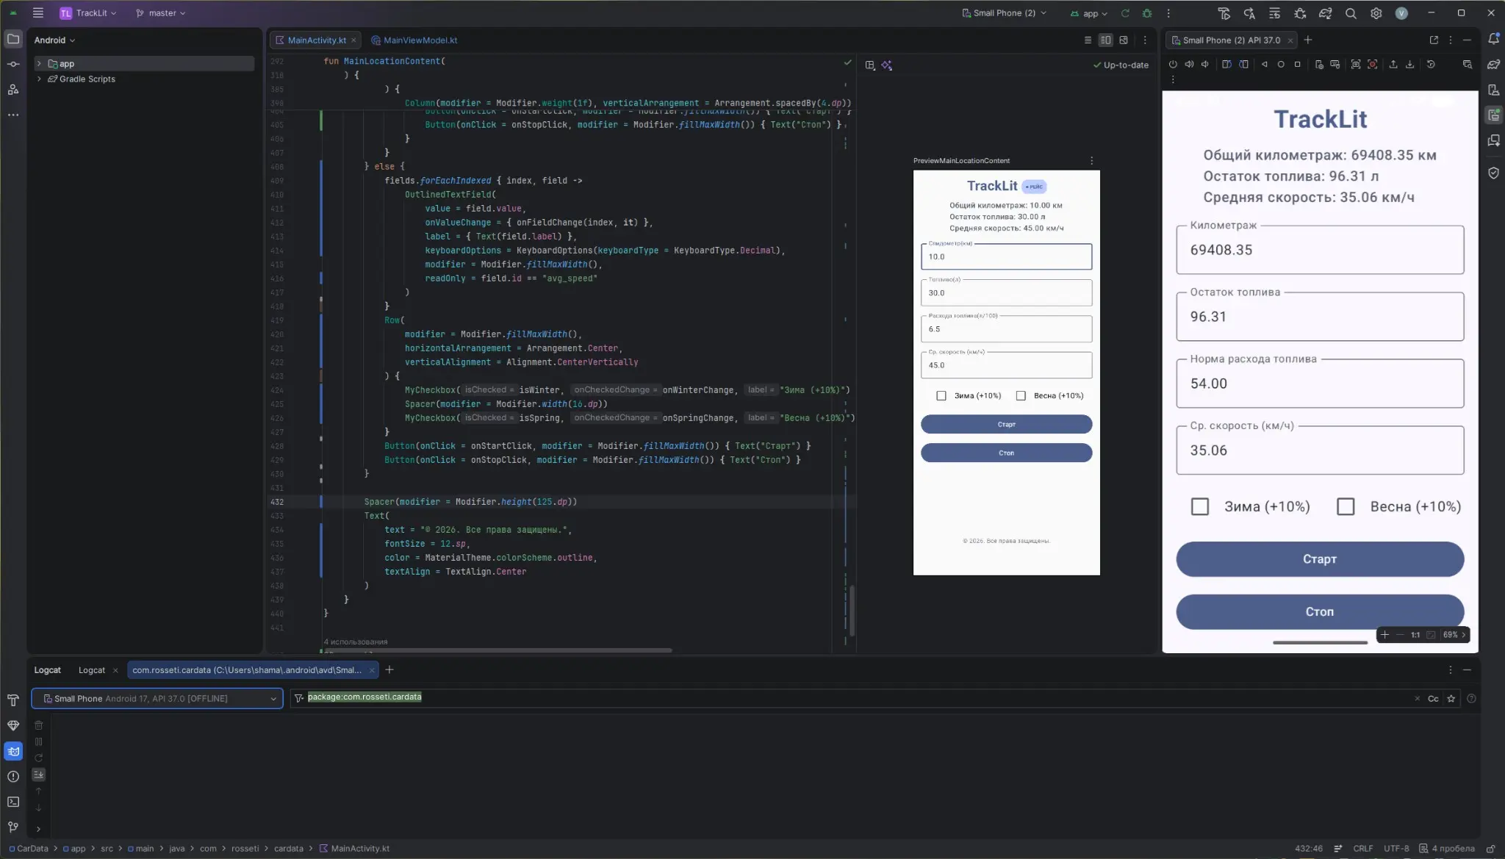Open the main hamburger menu

click(x=38, y=12)
